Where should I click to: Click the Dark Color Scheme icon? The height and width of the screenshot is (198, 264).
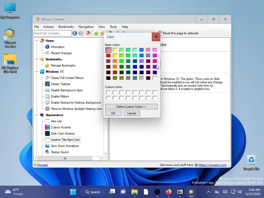(47, 134)
